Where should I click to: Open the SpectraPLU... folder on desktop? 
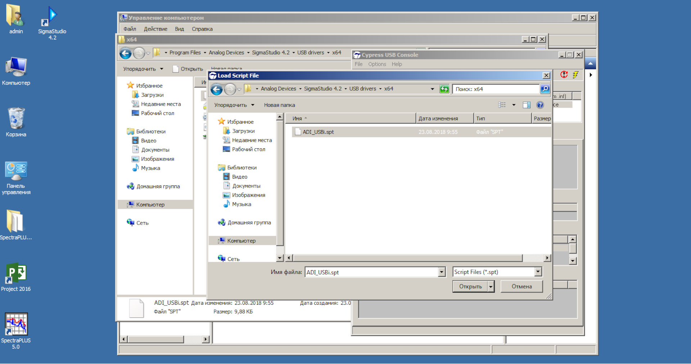(x=16, y=225)
